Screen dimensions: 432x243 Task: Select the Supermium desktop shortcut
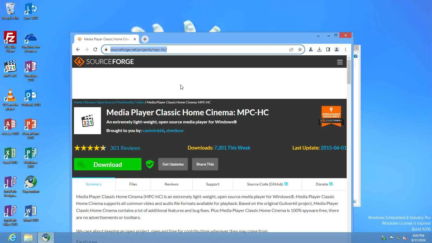(31, 184)
